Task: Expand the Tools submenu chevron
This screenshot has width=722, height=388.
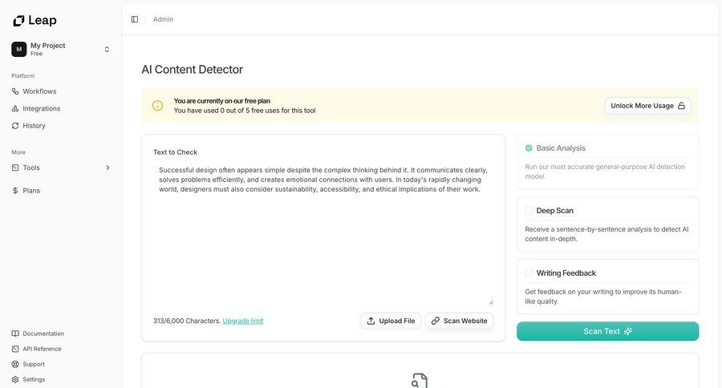Action: [x=107, y=168]
